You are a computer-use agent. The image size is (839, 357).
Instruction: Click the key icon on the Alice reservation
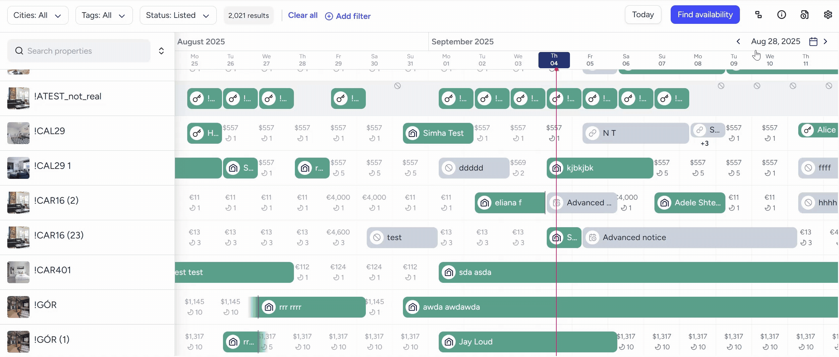point(808,130)
